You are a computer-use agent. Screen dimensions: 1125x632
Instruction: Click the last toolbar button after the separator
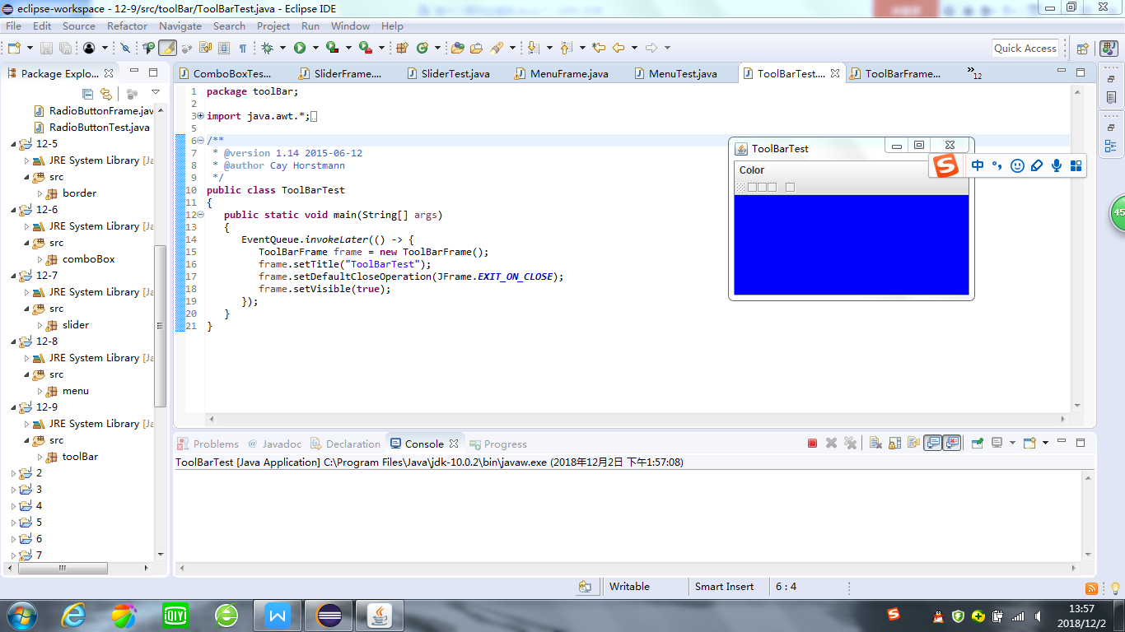pos(790,188)
